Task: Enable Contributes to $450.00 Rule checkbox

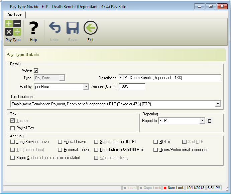Action: [x=96, y=150]
